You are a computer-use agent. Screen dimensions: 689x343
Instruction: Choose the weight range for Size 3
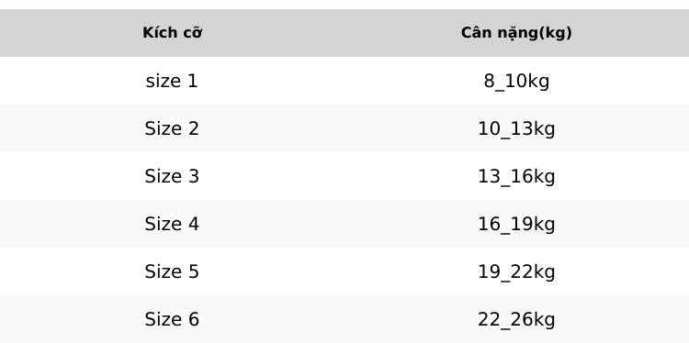(x=516, y=177)
